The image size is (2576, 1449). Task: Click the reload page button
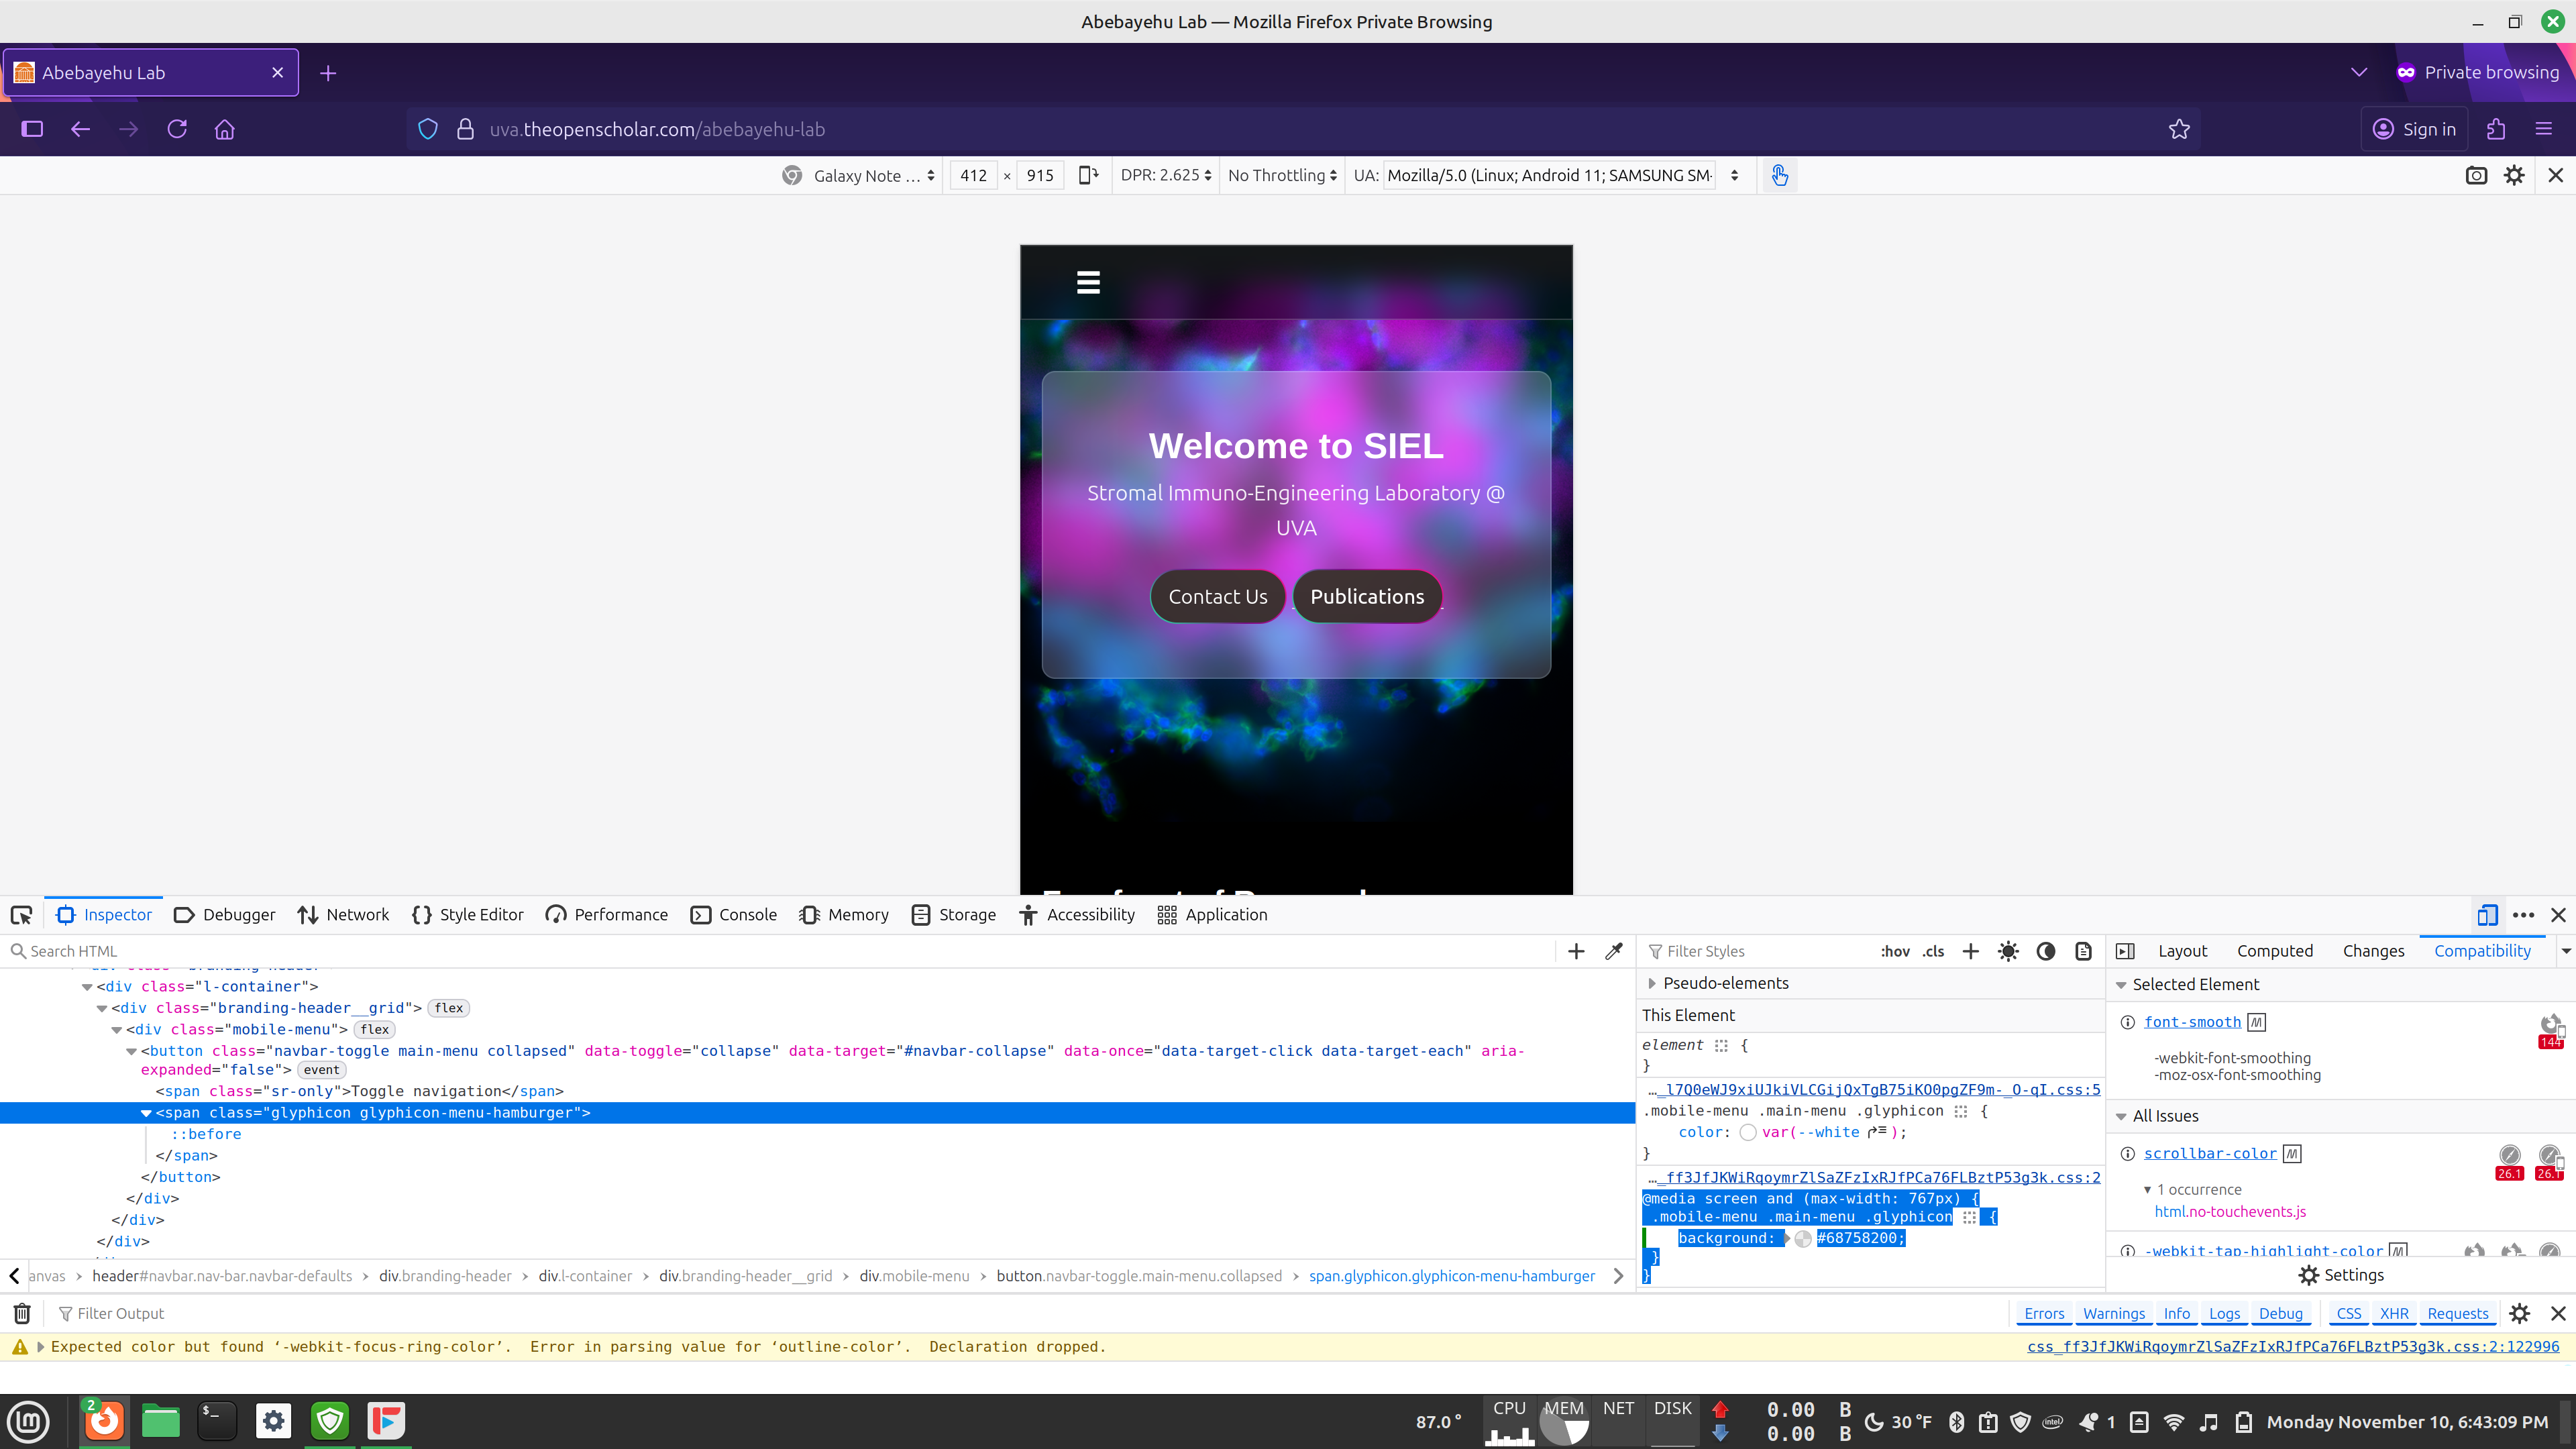tap(177, 129)
